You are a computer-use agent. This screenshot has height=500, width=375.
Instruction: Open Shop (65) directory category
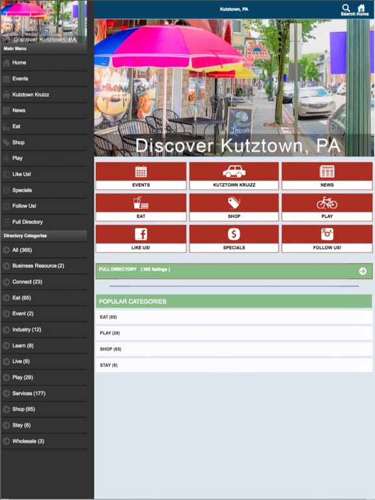[44, 409]
